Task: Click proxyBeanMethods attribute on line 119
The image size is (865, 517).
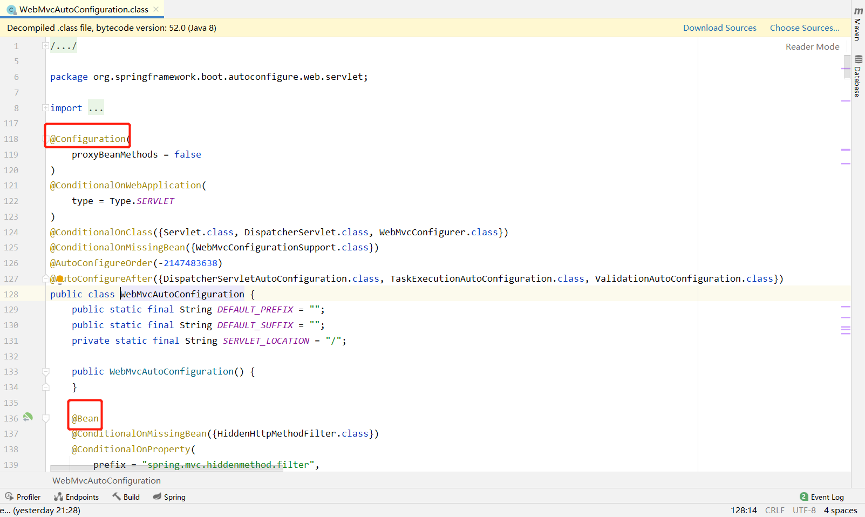Action: click(x=115, y=155)
